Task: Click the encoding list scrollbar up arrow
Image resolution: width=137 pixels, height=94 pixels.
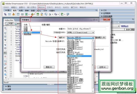Action: 93,40
